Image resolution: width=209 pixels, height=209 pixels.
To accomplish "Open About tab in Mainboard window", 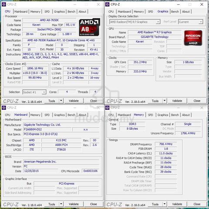I will (x=82, y=115).
